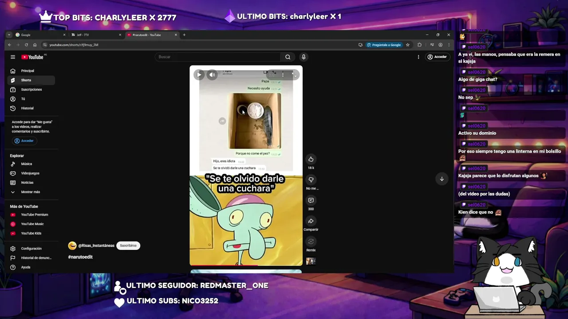This screenshot has width=568, height=319.
Task: Open the sound thumbnail below Remix
Action: tap(311, 261)
